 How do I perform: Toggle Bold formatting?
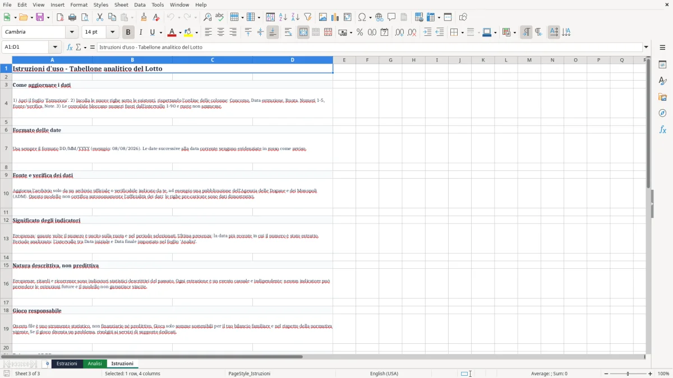[x=128, y=32]
